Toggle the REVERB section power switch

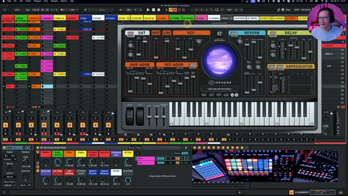click(234, 34)
